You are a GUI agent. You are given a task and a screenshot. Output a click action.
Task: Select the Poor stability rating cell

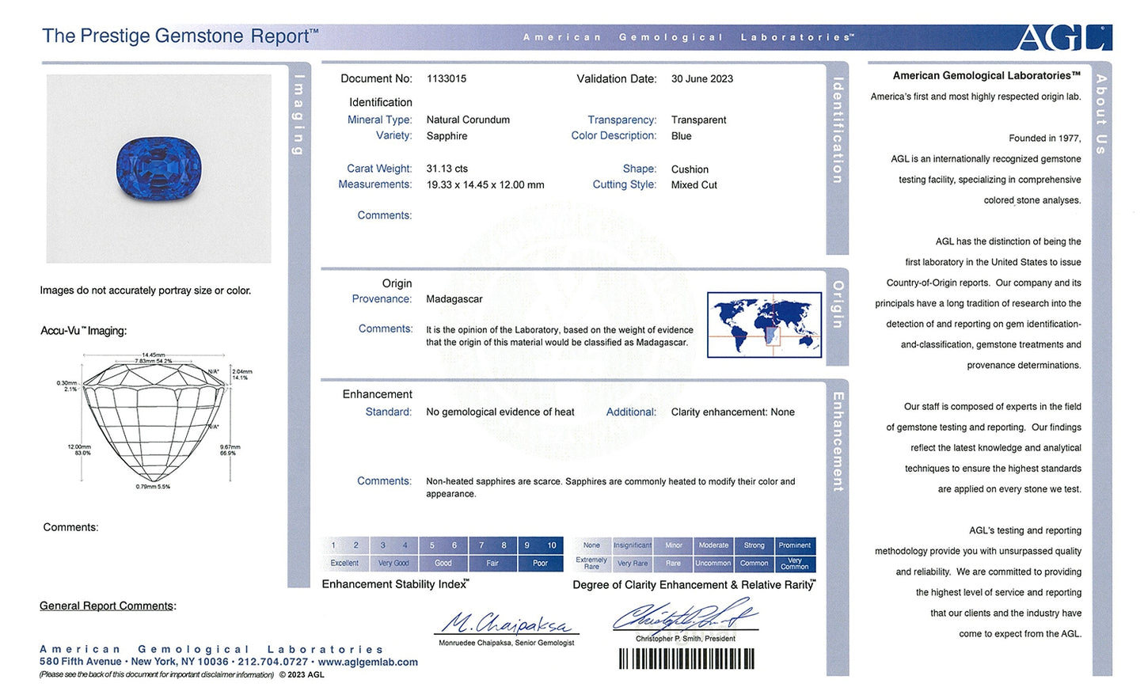point(540,564)
